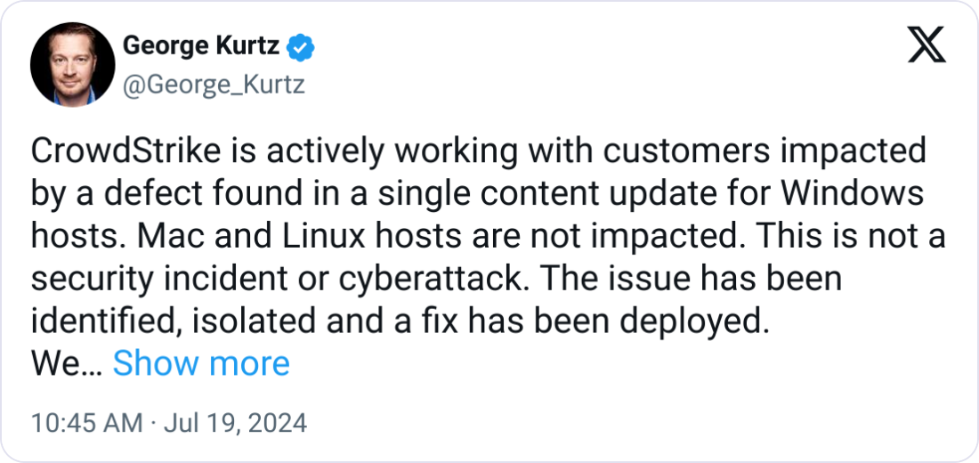Click the truncated We… text
979x463 pixels.
[66, 363]
